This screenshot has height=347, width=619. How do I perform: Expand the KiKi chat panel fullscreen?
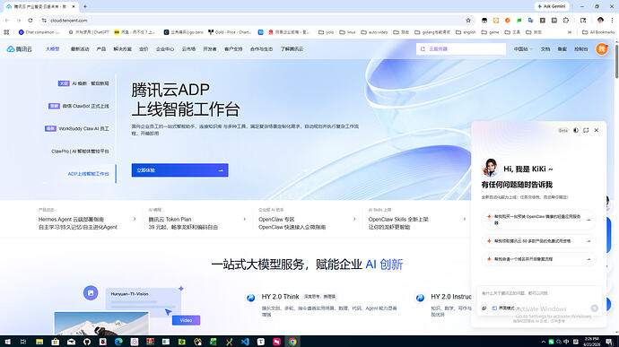tap(586, 130)
